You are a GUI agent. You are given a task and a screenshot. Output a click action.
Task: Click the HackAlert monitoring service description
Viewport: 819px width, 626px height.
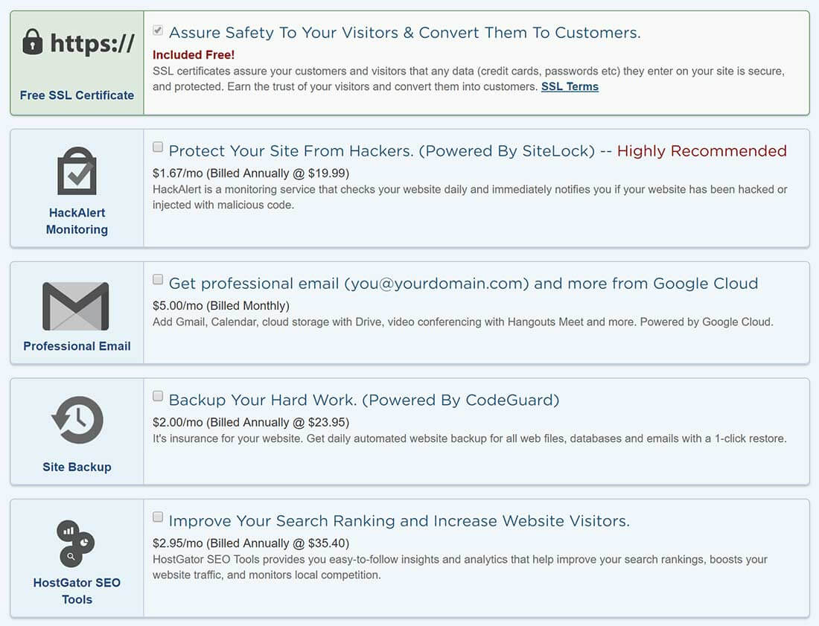[x=470, y=197]
